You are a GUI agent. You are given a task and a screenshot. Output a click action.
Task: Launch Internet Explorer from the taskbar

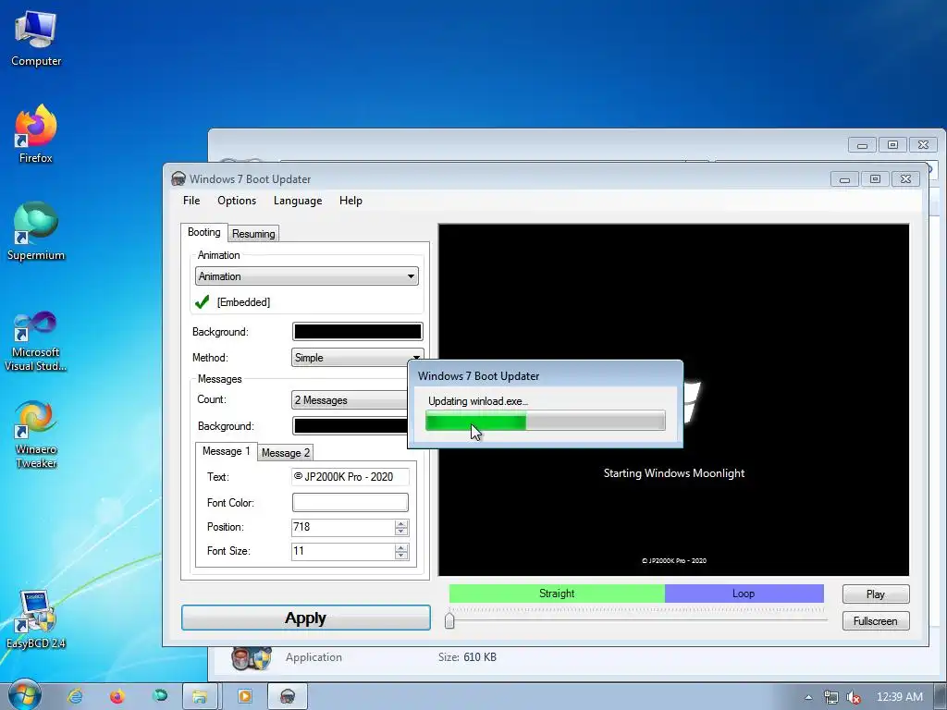tap(75, 696)
